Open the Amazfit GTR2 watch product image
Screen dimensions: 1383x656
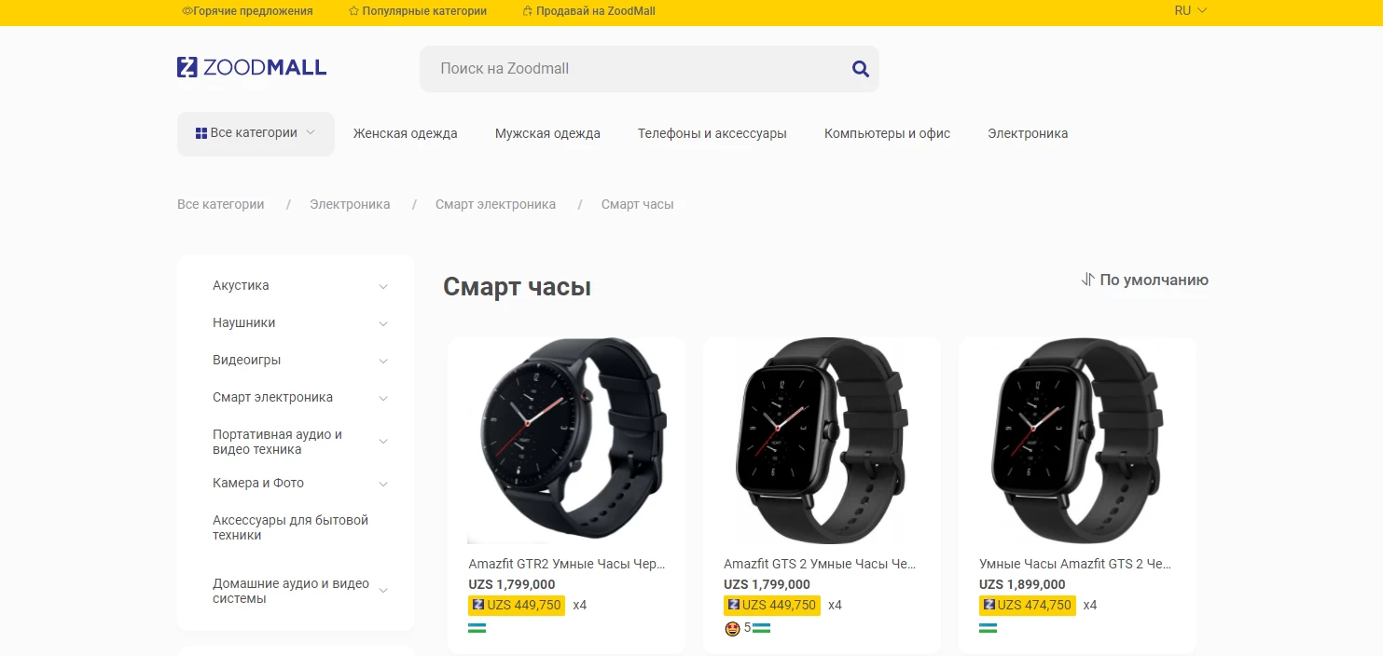point(567,441)
